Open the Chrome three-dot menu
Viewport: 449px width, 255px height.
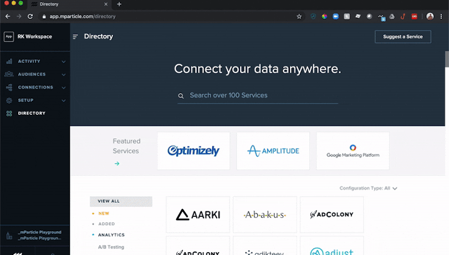[441, 16]
